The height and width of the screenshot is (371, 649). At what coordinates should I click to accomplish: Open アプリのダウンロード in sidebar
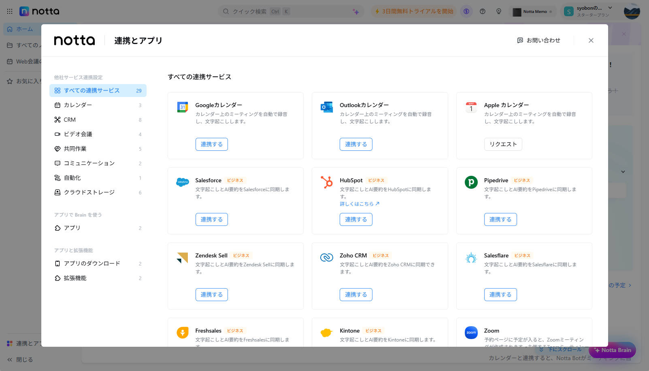98,263
